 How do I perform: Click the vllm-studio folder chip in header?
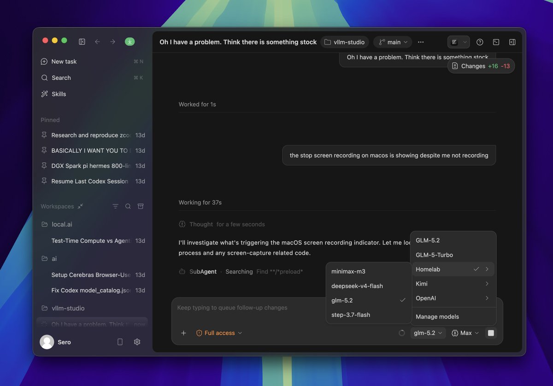pyautogui.click(x=345, y=42)
